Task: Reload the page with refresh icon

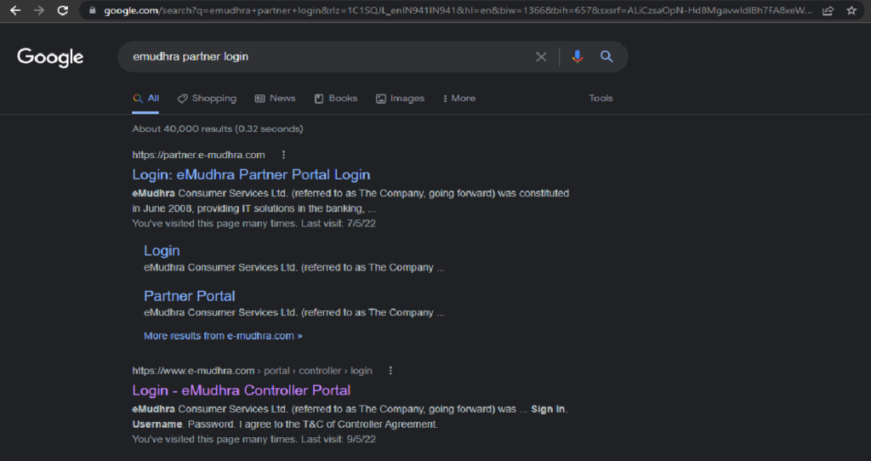Action: pyautogui.click(x=63, y=10)
